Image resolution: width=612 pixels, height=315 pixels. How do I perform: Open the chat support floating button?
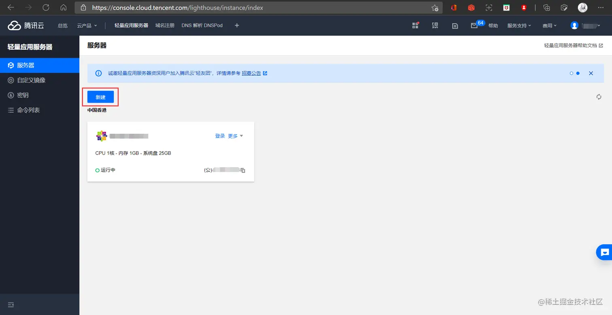point(604,252)
